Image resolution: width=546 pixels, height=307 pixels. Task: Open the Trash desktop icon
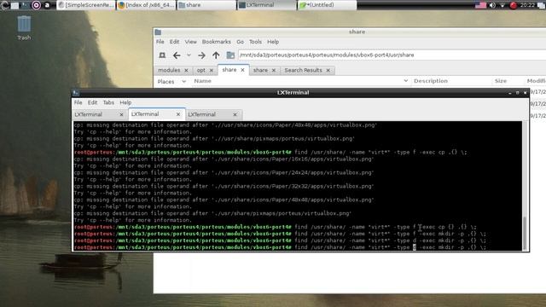[x=24, y=27]
